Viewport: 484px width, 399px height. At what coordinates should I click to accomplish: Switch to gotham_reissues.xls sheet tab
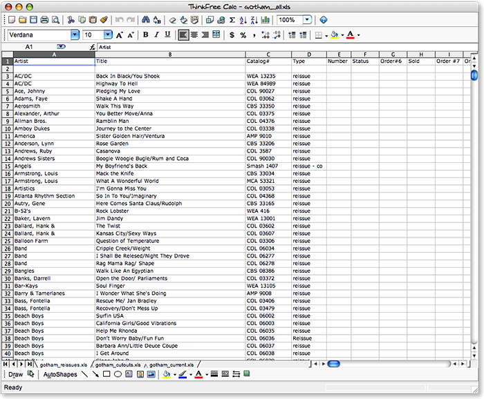tap(64, 364)
